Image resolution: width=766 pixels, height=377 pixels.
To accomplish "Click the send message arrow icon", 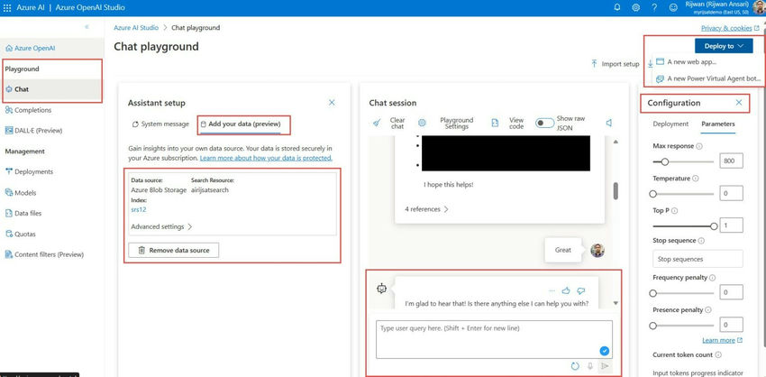I will click(x=605, y=366).
